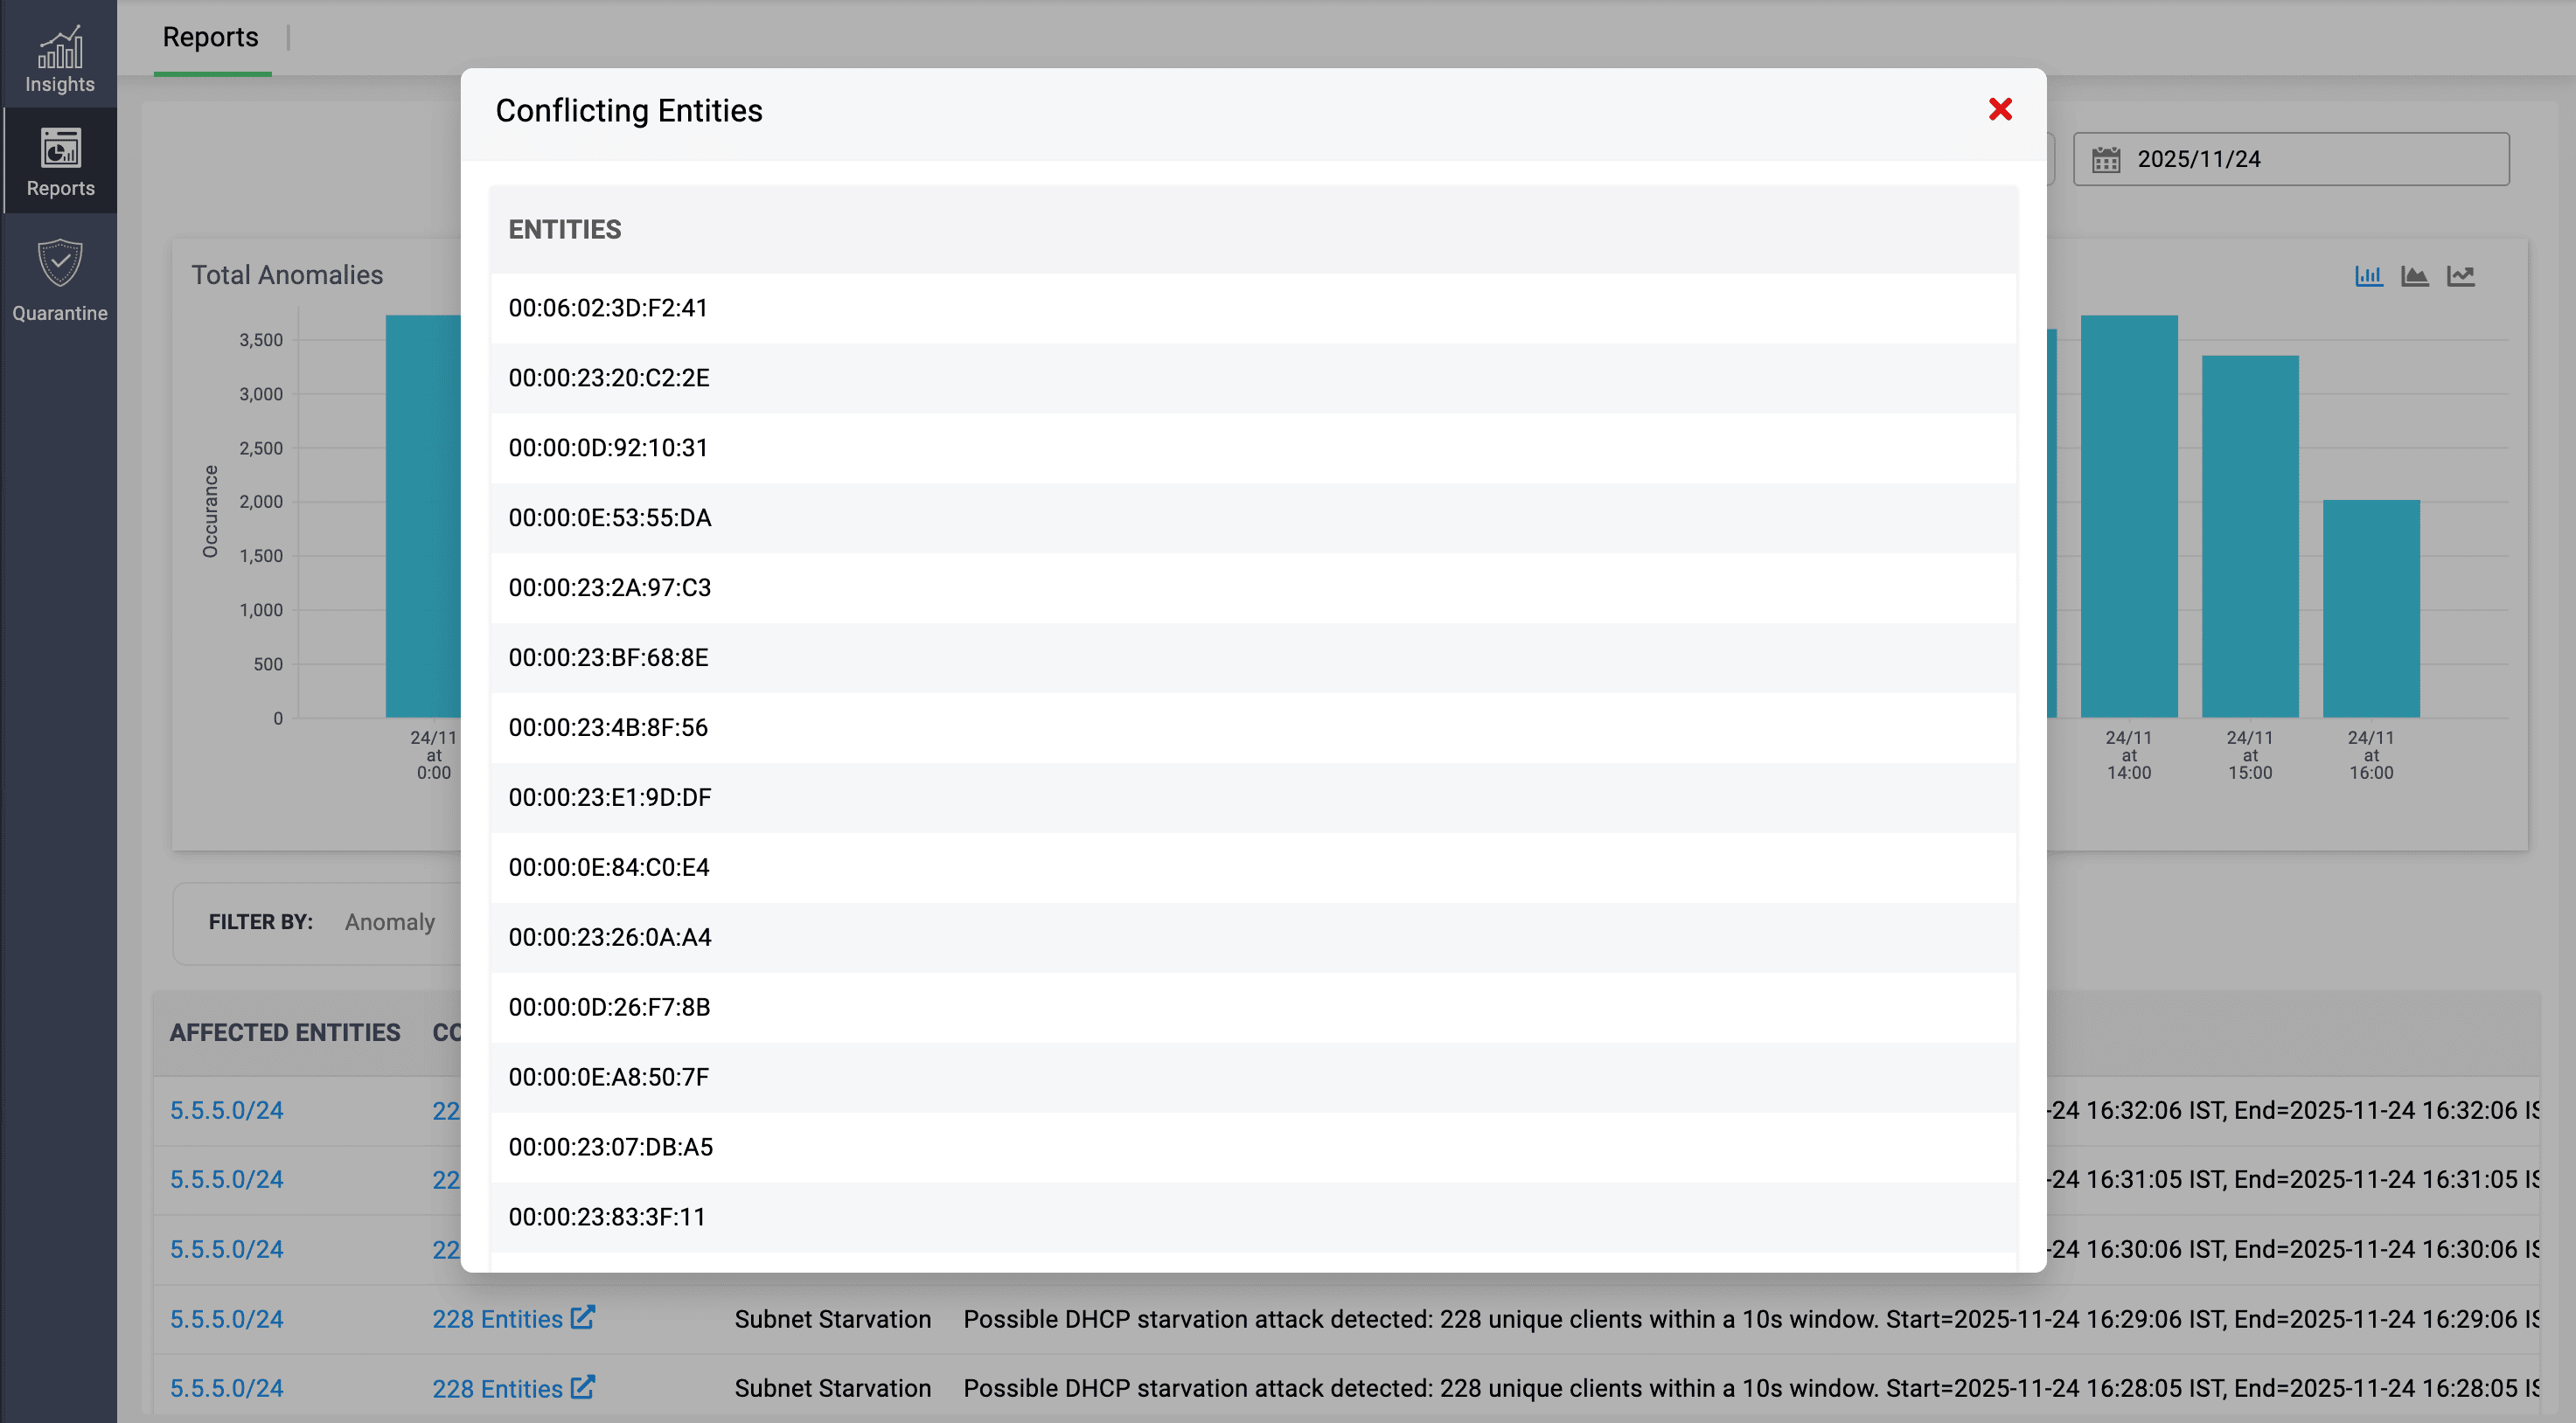
Task: Click the external link icon beside 228 Entities
Action: (x=583, y=1318)
